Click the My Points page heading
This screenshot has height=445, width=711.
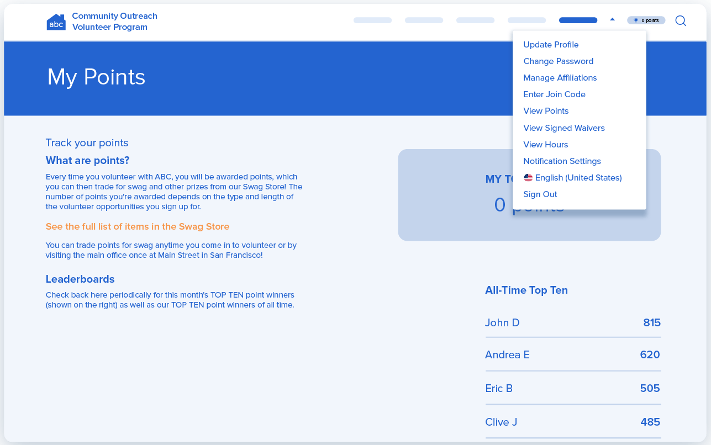click(x=96, y=77)
